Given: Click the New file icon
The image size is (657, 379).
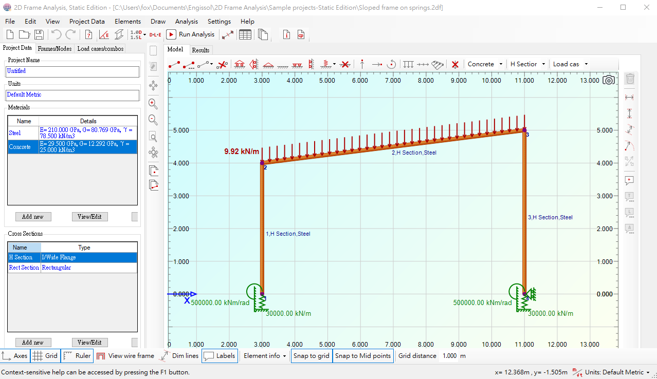Looking at the screenshot, I should pyautogui.click(x=10, y=34).
